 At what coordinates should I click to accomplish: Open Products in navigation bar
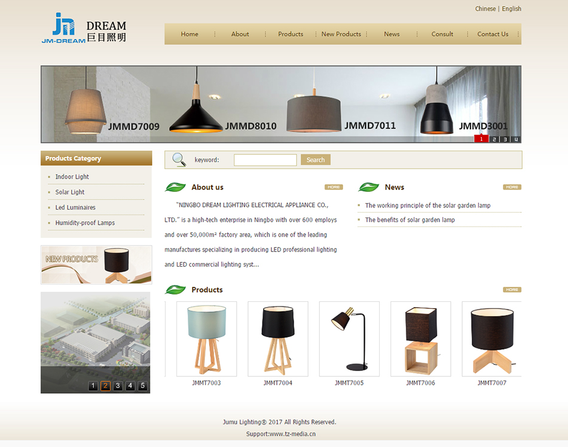[291, 34]
